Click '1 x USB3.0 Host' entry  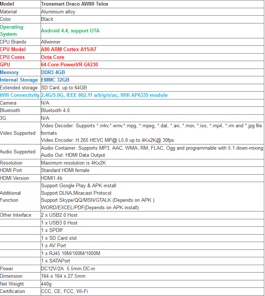[x=59, y=223]
